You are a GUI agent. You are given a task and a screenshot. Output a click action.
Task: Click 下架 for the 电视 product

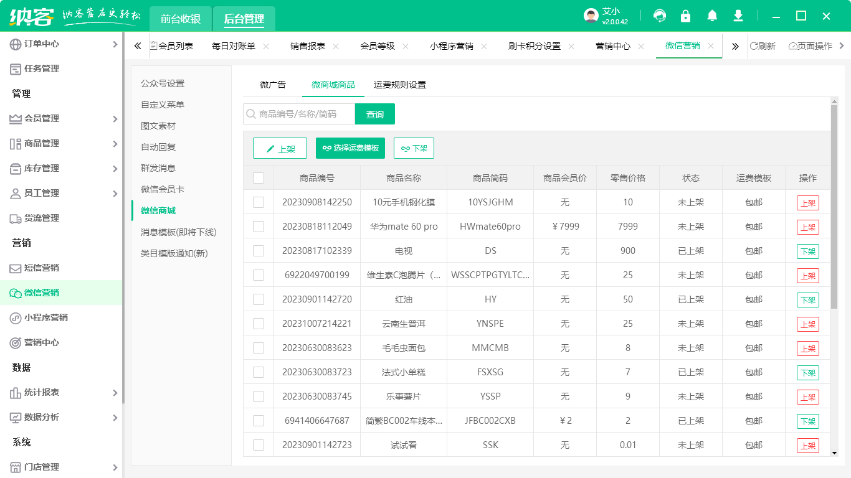pyautogui.click(x=807, y=251)
